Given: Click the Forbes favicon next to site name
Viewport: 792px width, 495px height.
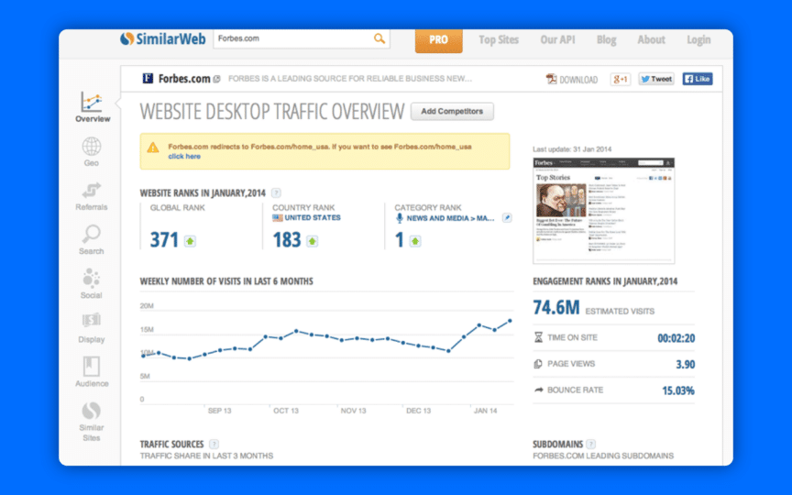Looking at the screenshot, I should (x=148, y=78).
